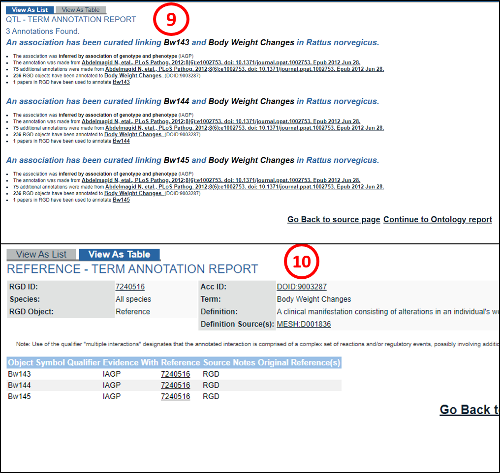Click View As Table tab in Reference report

(119, 254)
